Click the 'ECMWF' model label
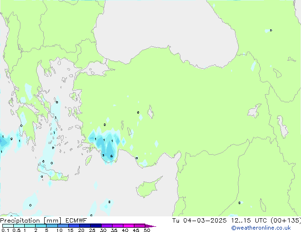The image size is (301, 232). 76,221
